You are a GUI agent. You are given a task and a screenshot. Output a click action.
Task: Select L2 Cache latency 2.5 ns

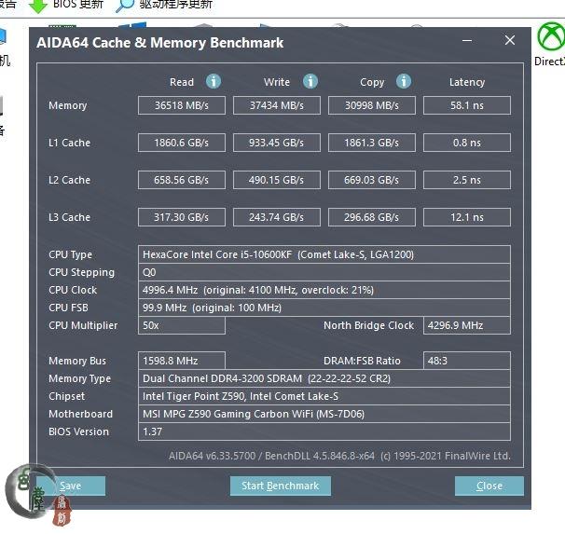click(x=467, y=180)
